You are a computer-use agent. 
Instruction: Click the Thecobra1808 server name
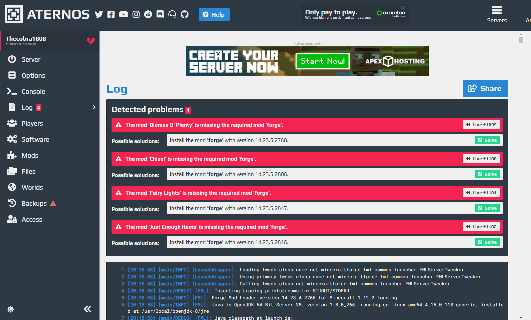click(x=26, y=39)
